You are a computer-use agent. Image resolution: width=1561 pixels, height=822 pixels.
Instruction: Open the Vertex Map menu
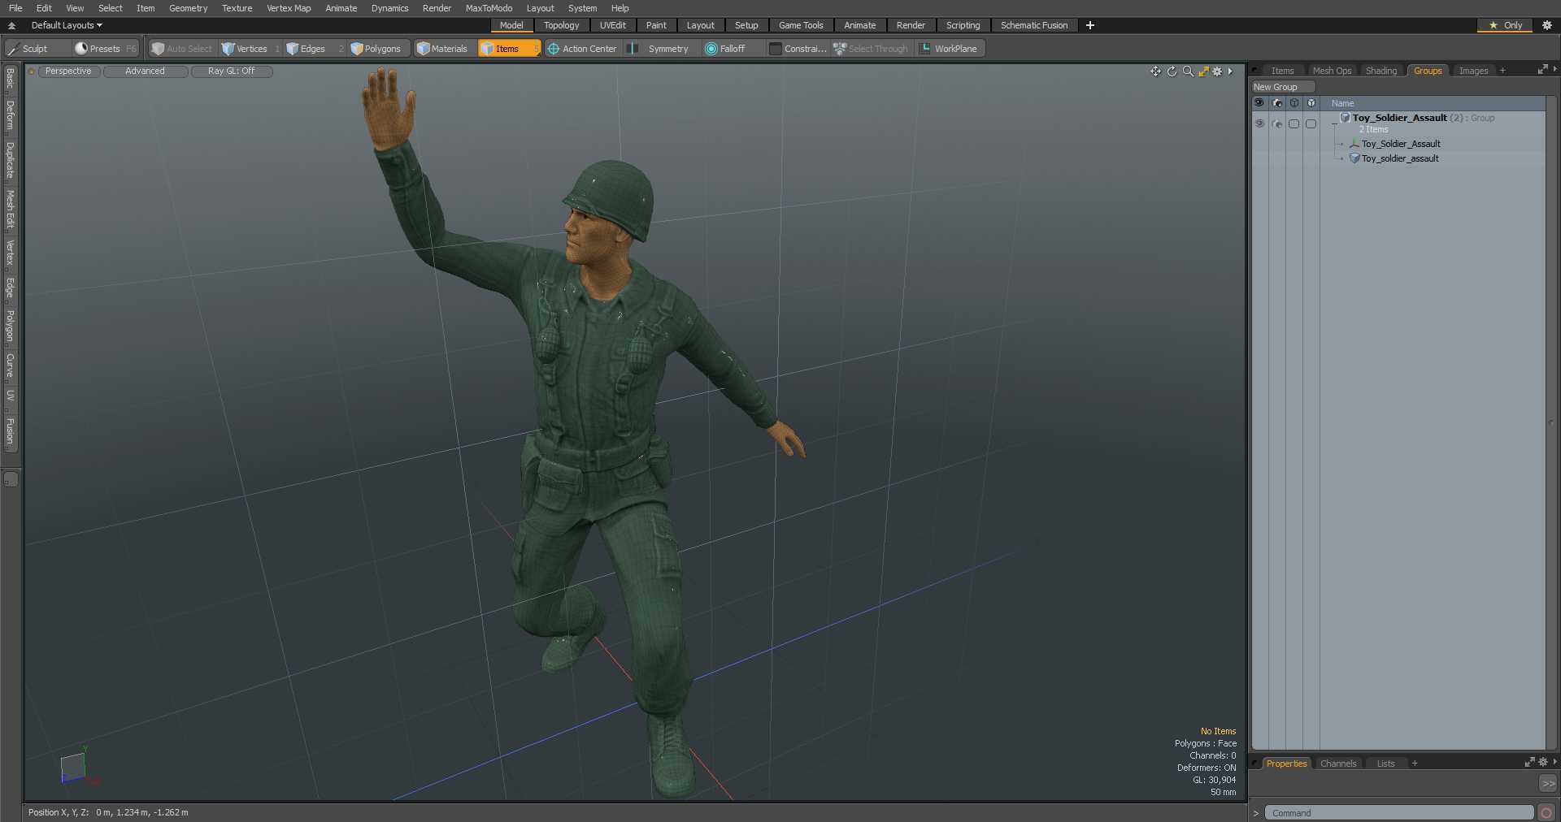click(289, 8)
